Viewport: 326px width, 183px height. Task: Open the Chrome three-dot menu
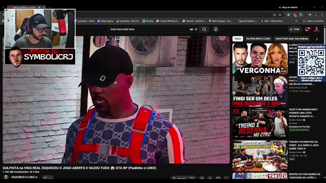(x=322, y=15)
